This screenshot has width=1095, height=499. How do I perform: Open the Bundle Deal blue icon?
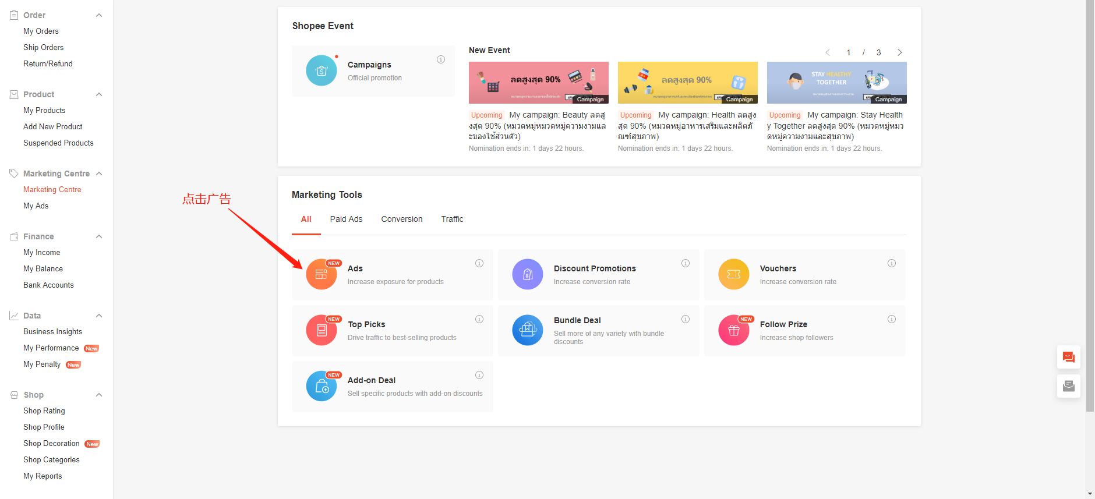528,330
